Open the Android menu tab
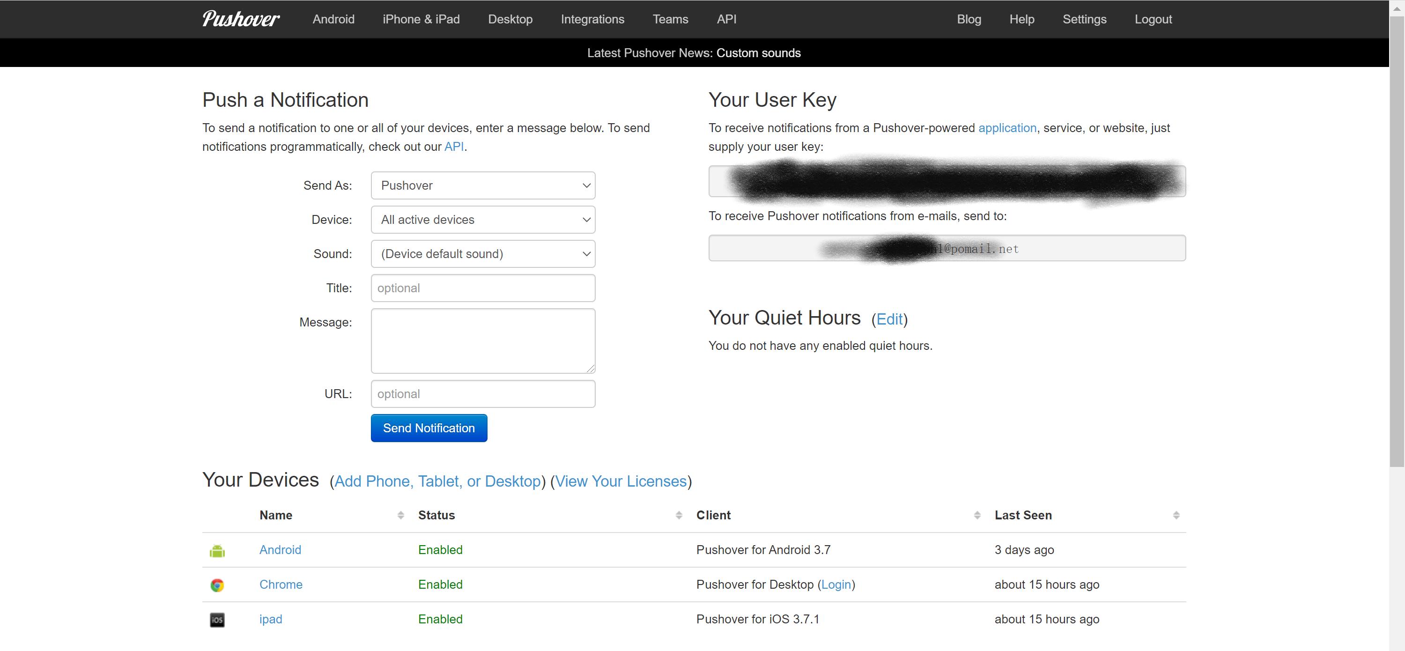The width and height of the screenshot is (1405, 651). click(x=333, y=19)
